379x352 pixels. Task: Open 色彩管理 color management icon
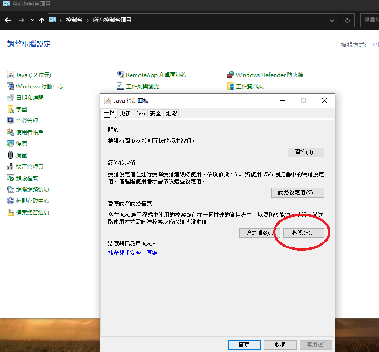click(11, 121)
